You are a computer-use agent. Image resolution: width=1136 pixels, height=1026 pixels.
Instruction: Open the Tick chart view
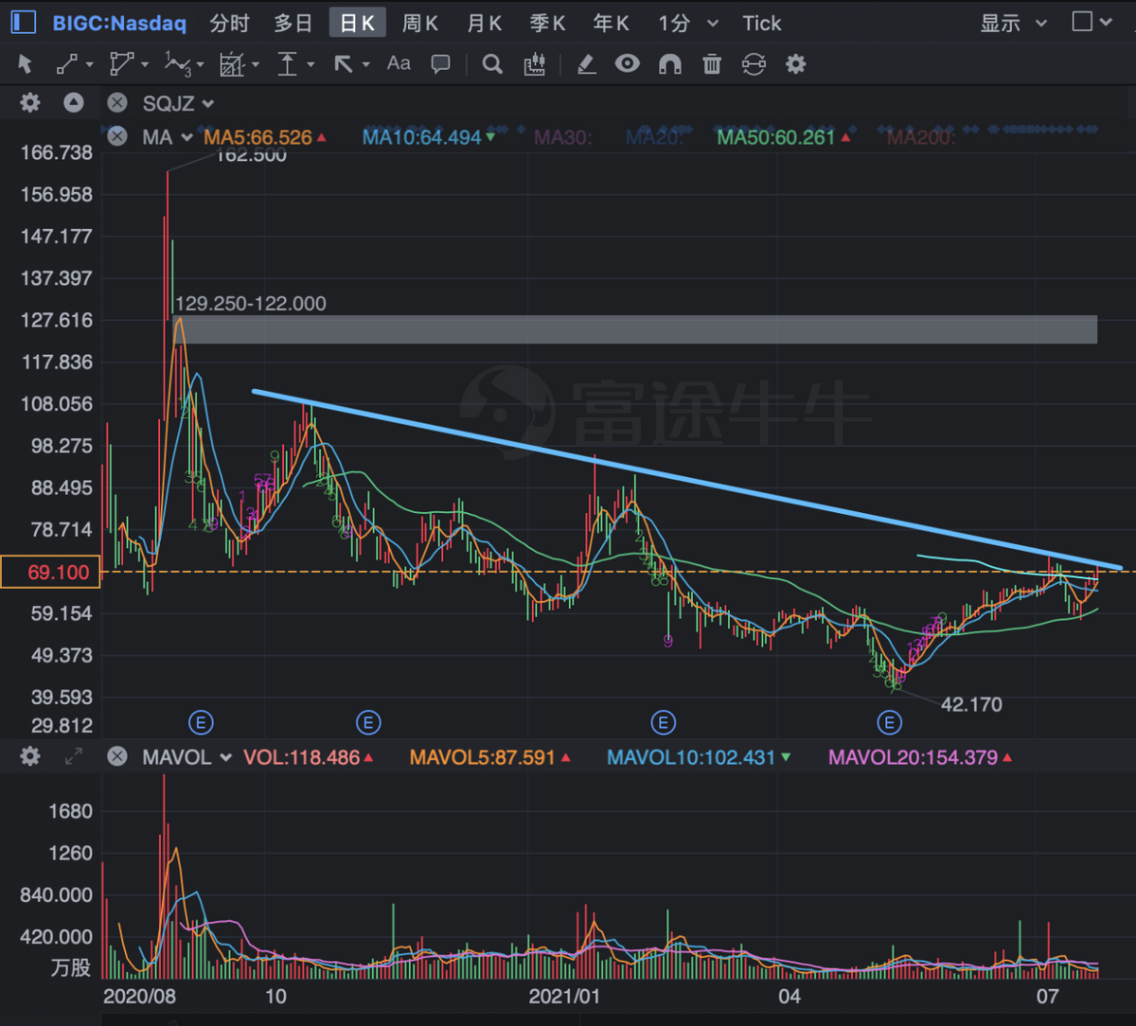click(x=761, y=23)
